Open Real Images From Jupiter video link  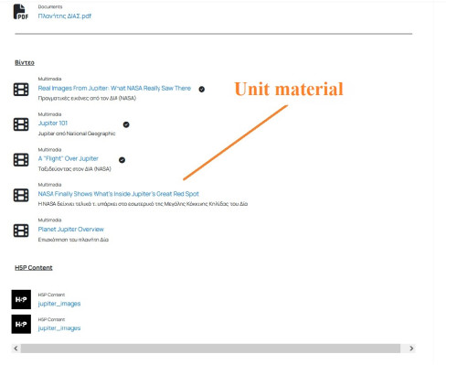pos(114,88)
